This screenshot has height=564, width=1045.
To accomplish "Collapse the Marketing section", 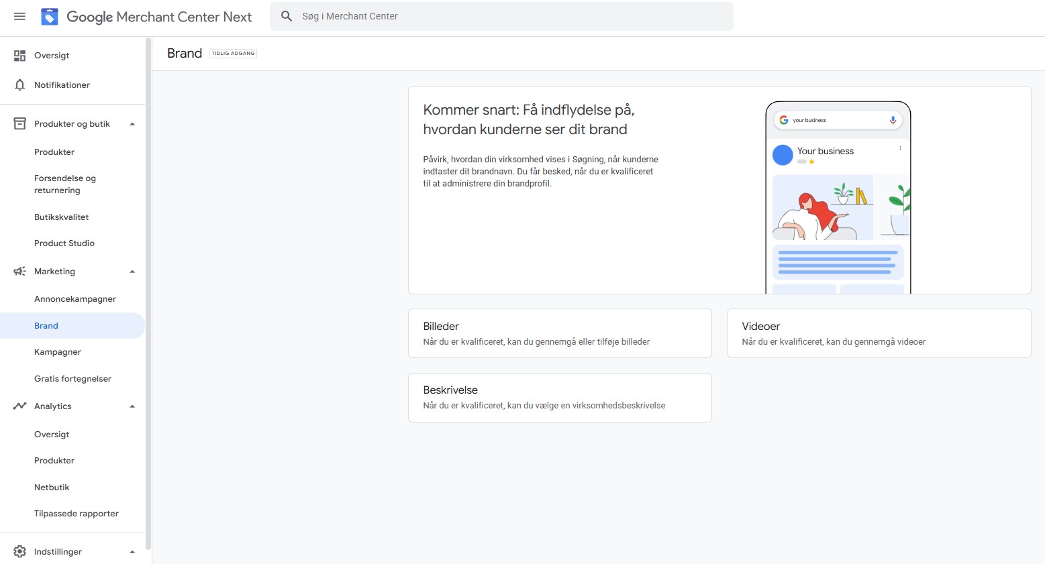I will 132,271.
